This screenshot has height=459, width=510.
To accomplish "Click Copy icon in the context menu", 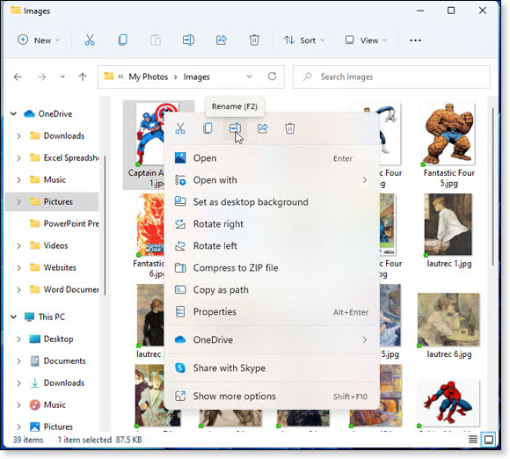I will pyautogui.click(x=208, y=128).
